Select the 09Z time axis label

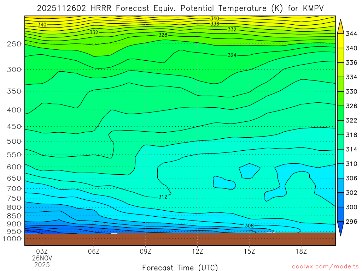pos(146,251)
